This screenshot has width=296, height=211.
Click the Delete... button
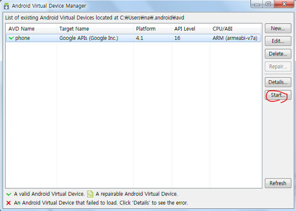278,54
